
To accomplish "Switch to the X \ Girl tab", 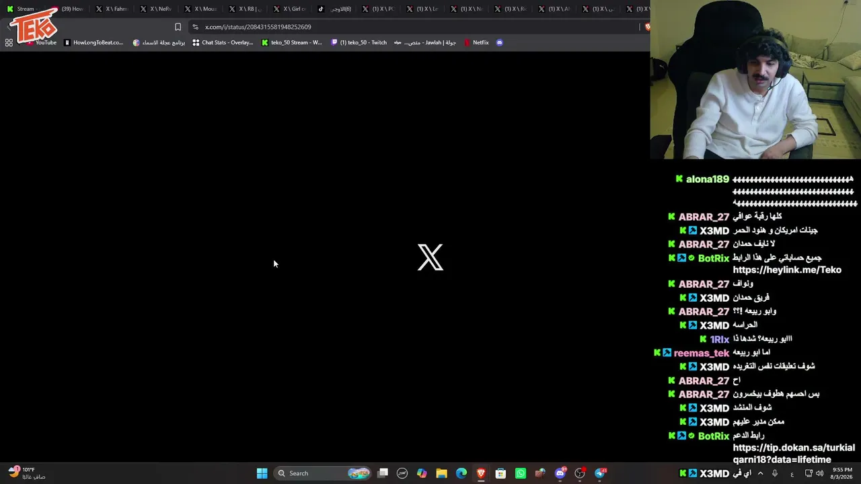I will tap(289, 9).
